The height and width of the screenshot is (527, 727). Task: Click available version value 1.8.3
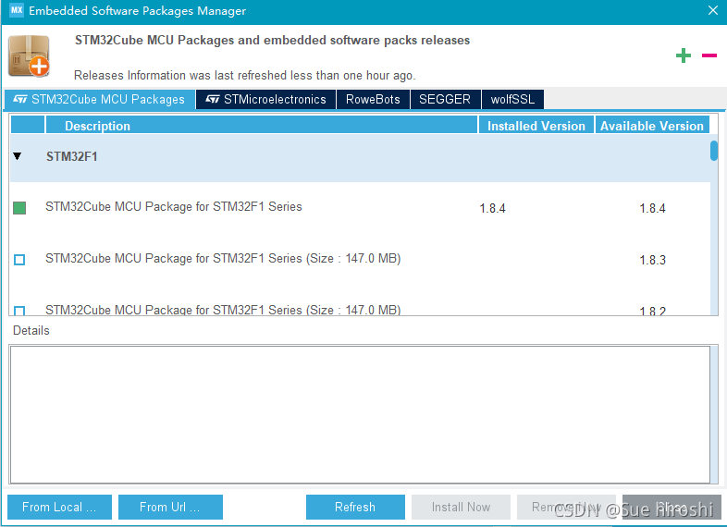click(653, 260)
